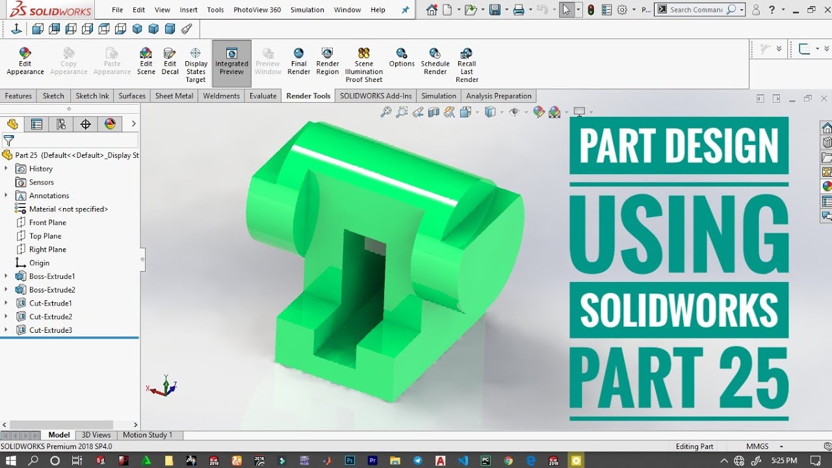The height and width of the screenshot is (468, 832).
Task: Open the PhotoView 360 menu
Action: point(257,10)
